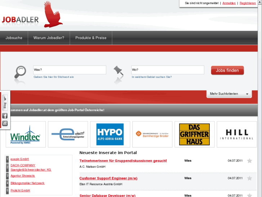Open the Entwicklungsagentur Kärnten logo
Screen dimensions: 262x197
(x=68, y=134)
